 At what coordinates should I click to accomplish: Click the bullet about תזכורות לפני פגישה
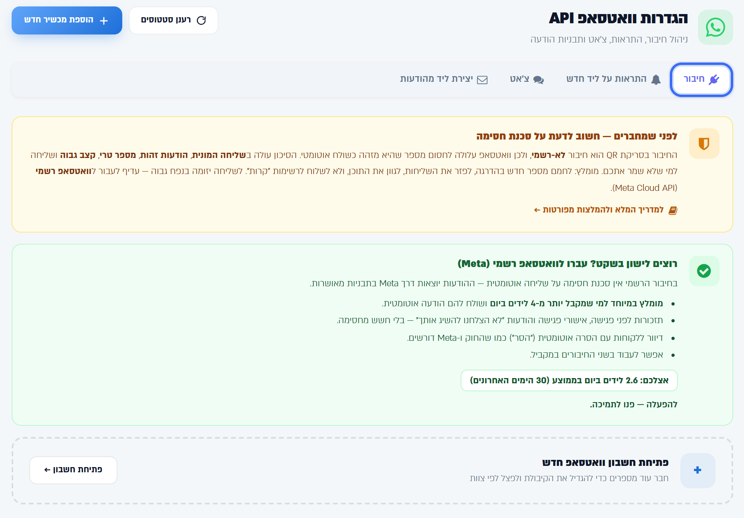[500, 320]
